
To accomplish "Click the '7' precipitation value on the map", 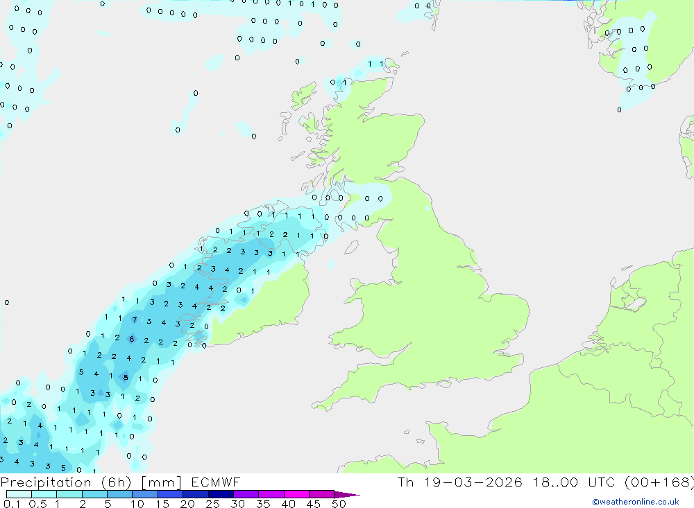I will [x=135, y=319].
